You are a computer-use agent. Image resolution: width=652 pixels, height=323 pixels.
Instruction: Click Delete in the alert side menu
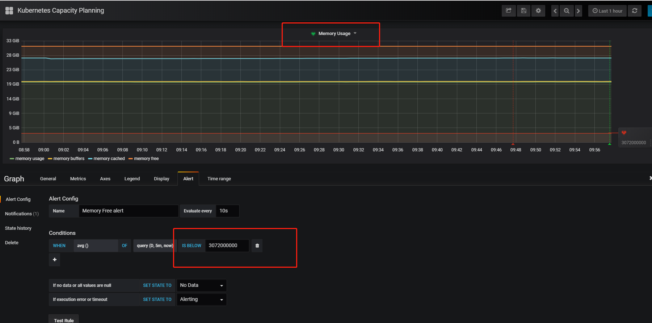(x=12, y=243)
